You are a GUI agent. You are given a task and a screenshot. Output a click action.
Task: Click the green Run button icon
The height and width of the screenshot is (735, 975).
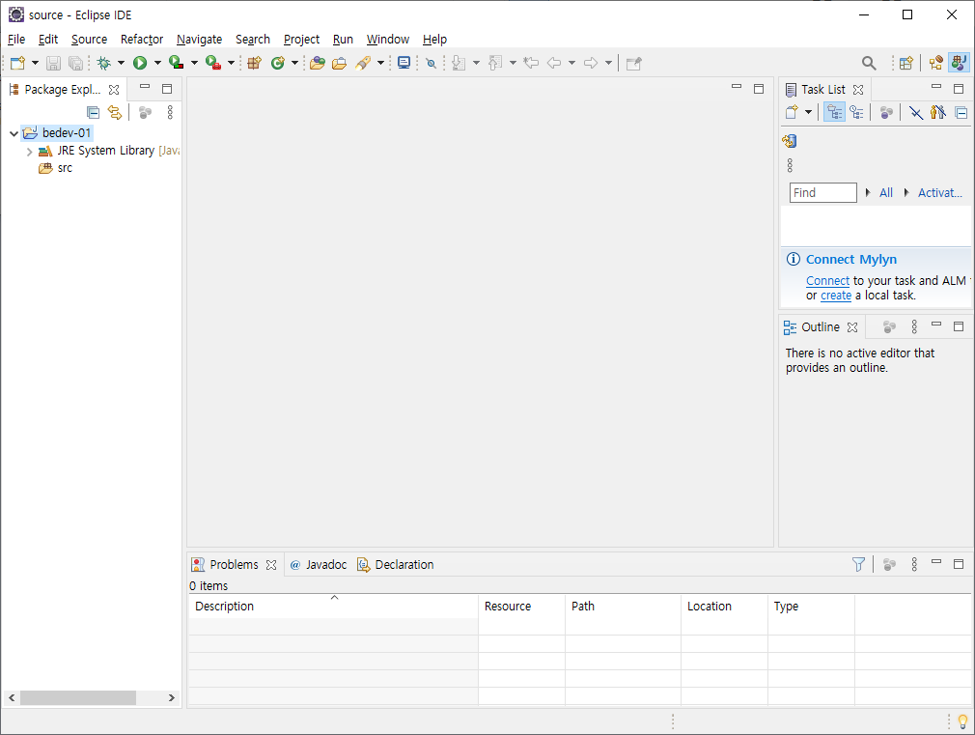[140, 63]
